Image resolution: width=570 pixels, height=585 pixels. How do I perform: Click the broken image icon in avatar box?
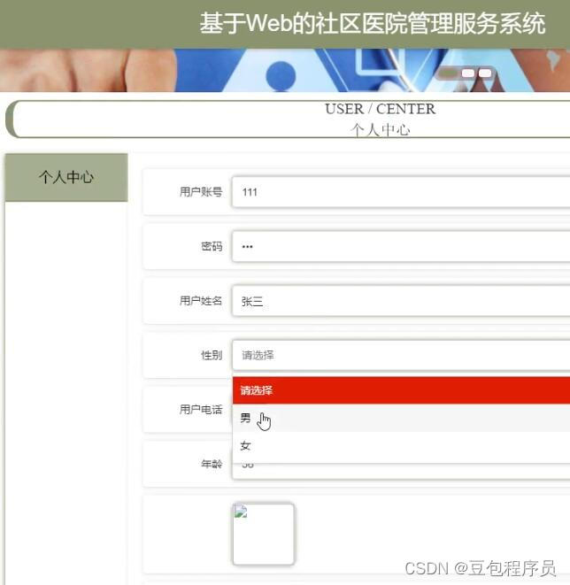tap(241, 512)
